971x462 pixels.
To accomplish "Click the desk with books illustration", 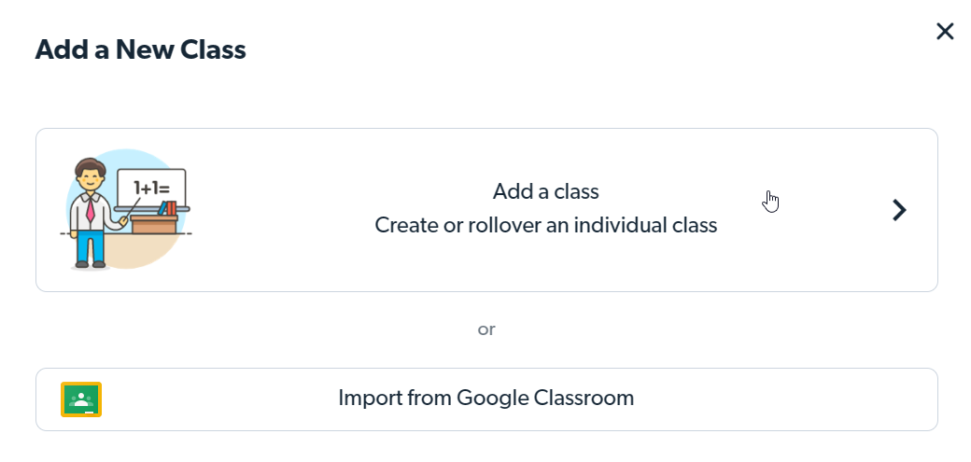I will coord(155,221).
